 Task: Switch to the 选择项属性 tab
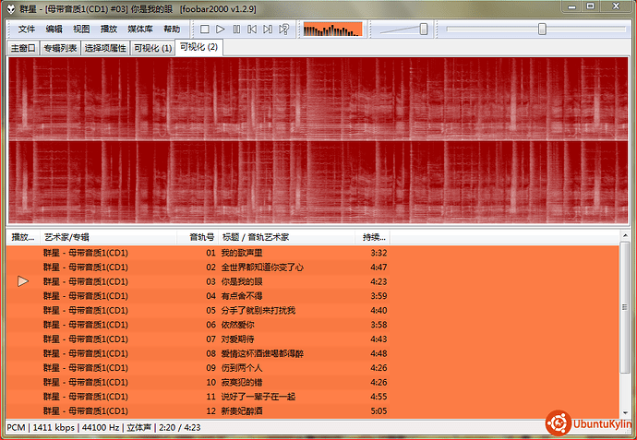coord(105,48)
